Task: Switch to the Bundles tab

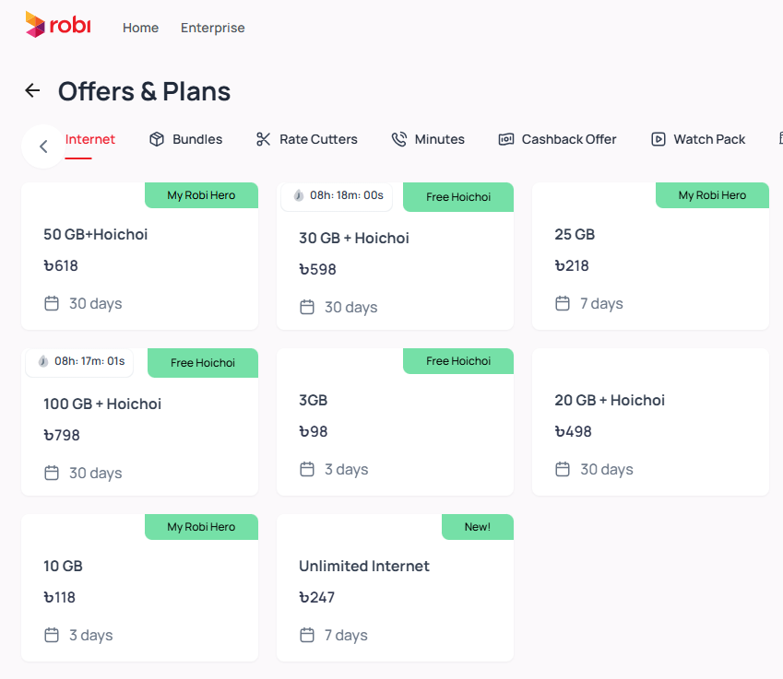Action: tap(197, 139)
